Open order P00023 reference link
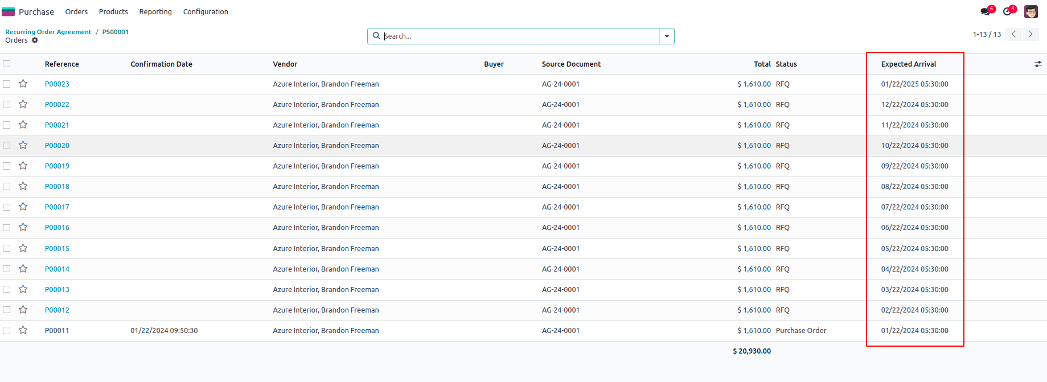This screenshot has height=382, width=1047. coord(57,84)
